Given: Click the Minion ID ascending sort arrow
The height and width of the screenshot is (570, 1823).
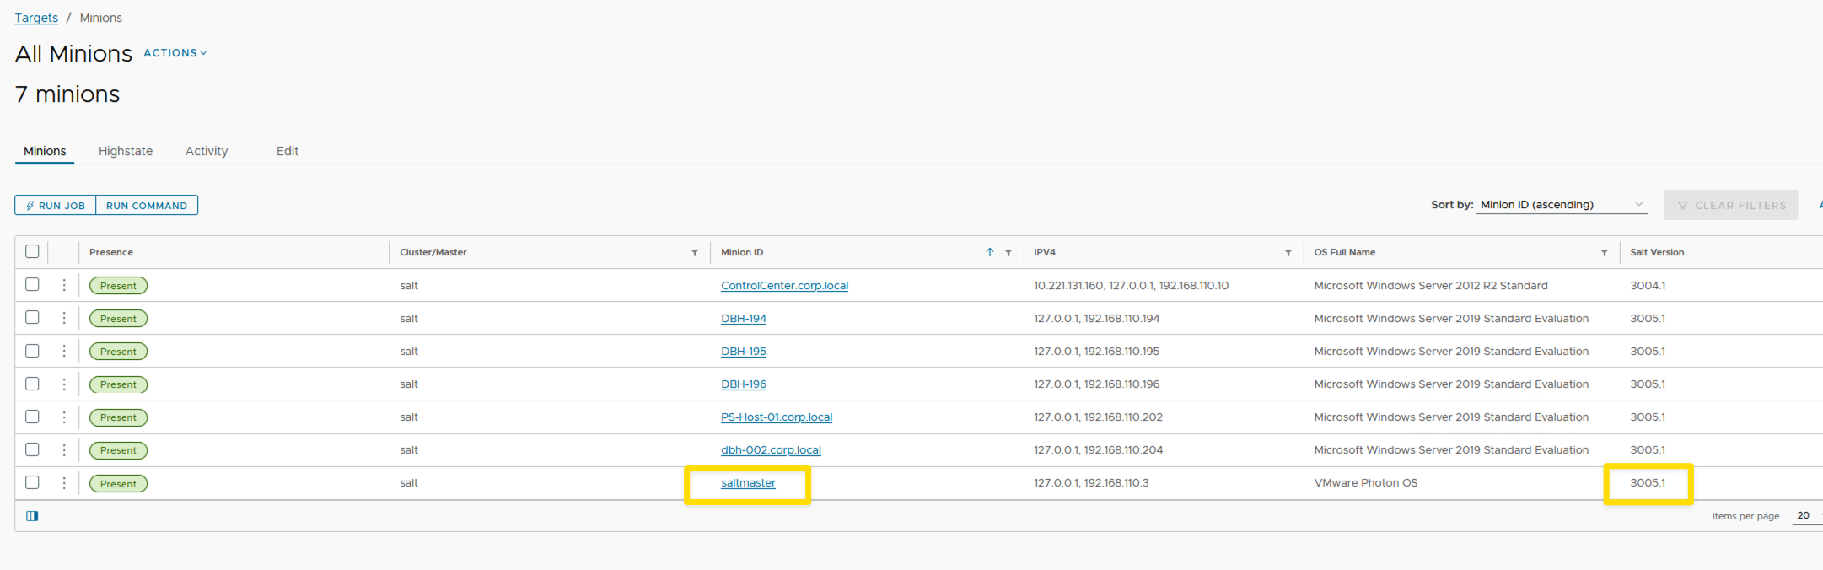Looking at the screenshot, I should pos(990,252).
